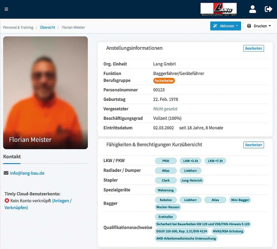Navigate to Personal & Training breadcrumb
The height and width of the screenshot is (249, 277).
click(18, 27)
